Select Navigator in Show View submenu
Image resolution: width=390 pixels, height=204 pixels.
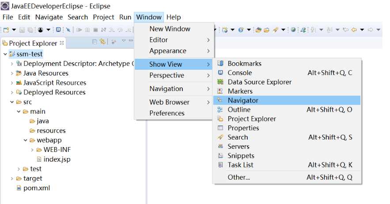287,101
